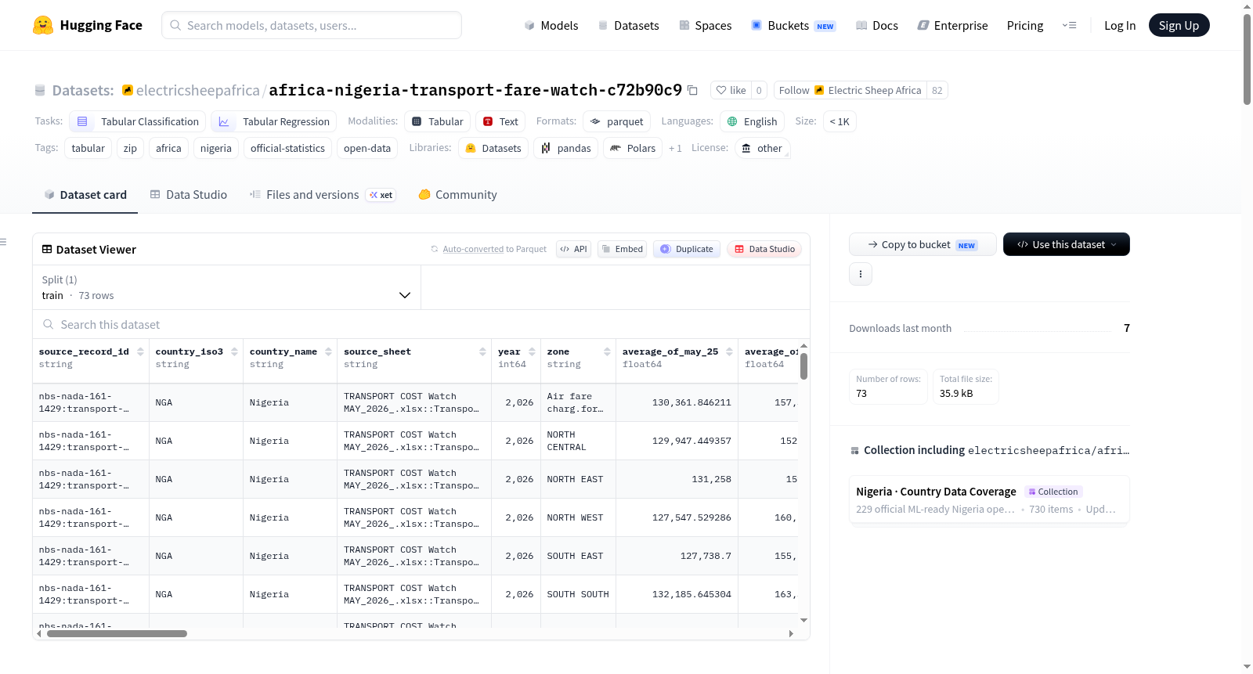Click the English language tag
This screenshot has height=674, width=1253.
pos(752,121)
